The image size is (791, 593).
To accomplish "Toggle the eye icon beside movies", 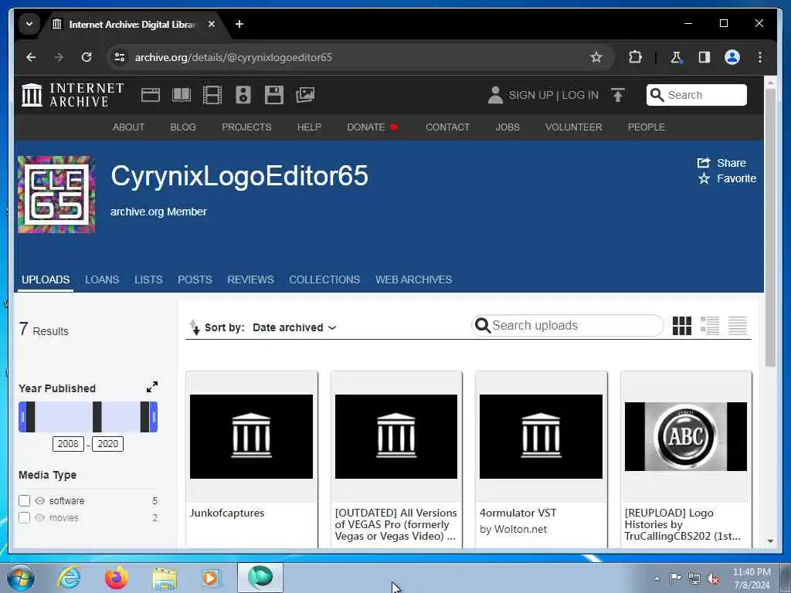I will pos(40,518).
